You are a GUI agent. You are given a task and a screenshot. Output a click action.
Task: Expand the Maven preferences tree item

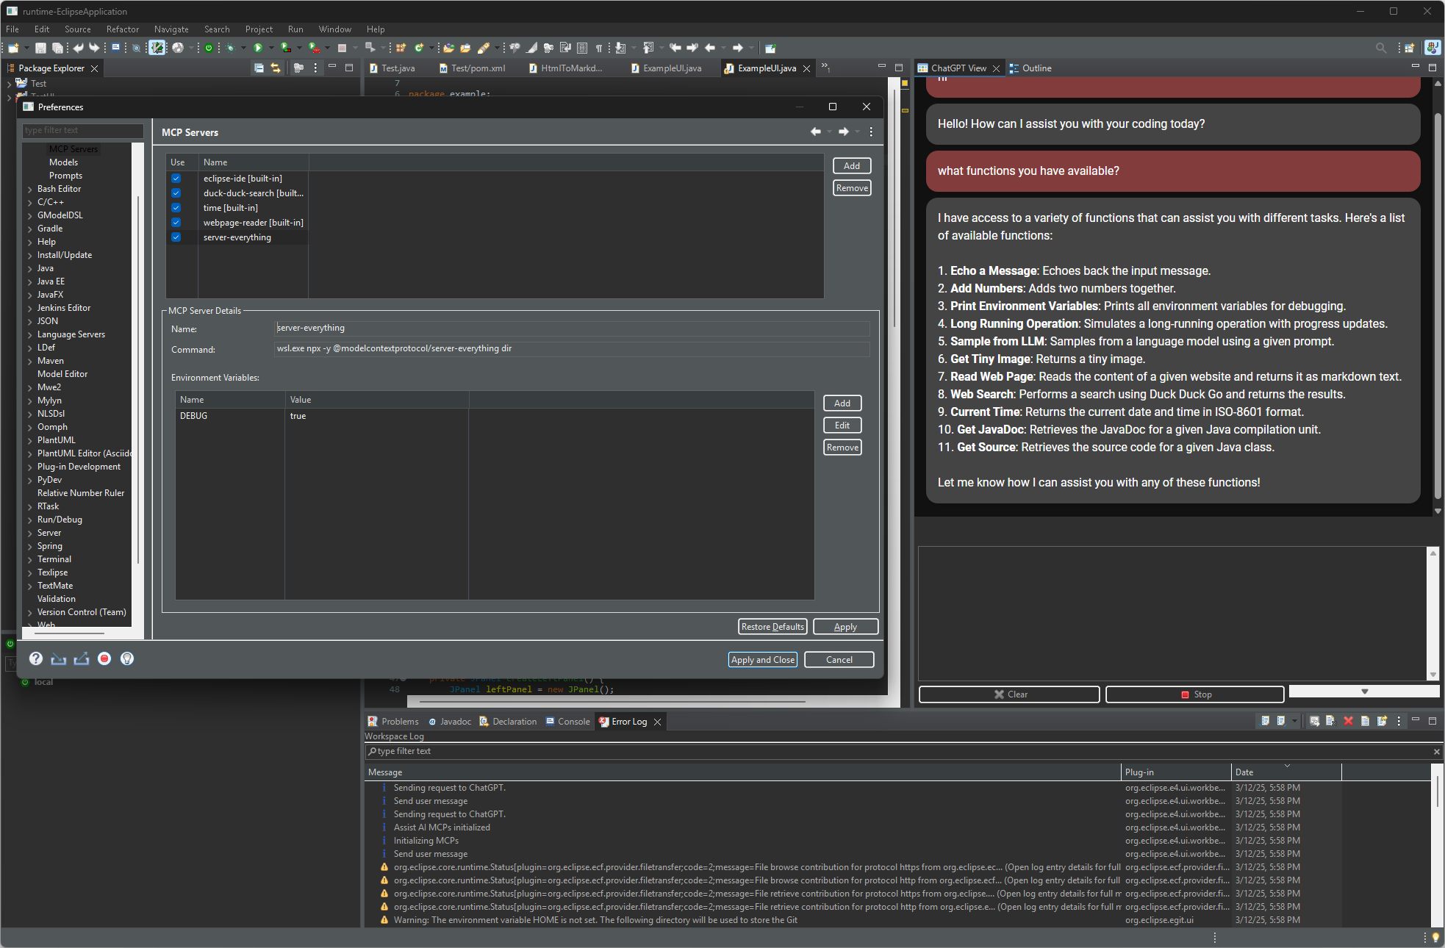30,361
